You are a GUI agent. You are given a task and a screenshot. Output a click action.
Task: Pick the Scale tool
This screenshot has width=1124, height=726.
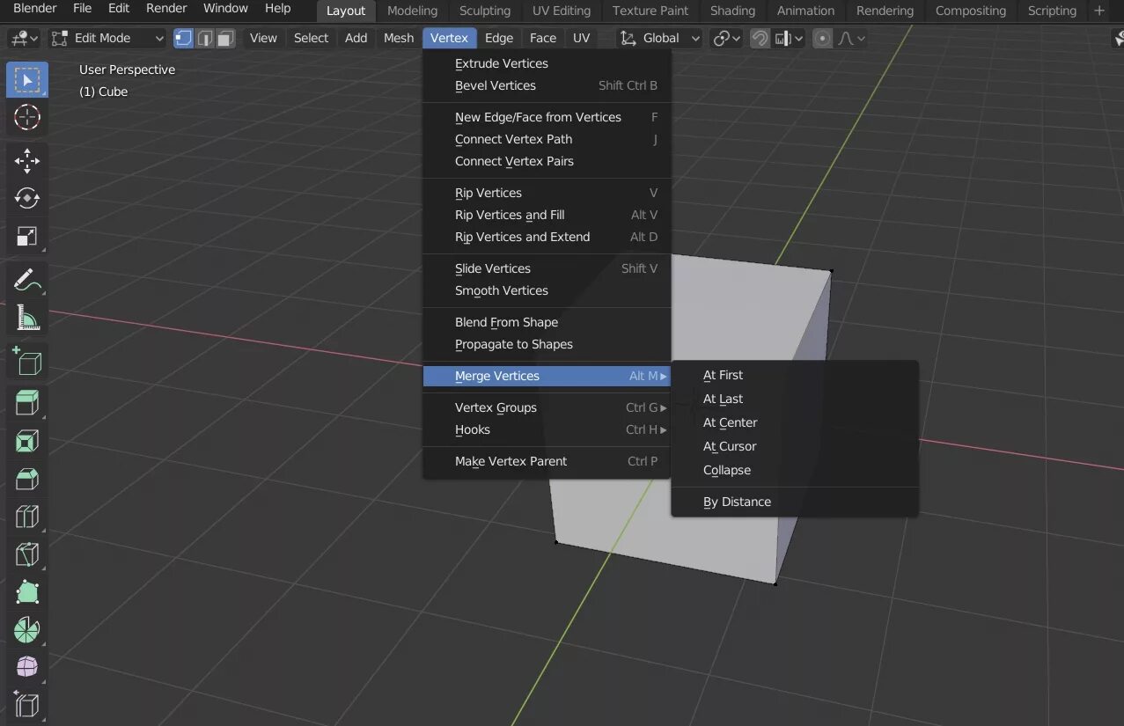point(27,236)
